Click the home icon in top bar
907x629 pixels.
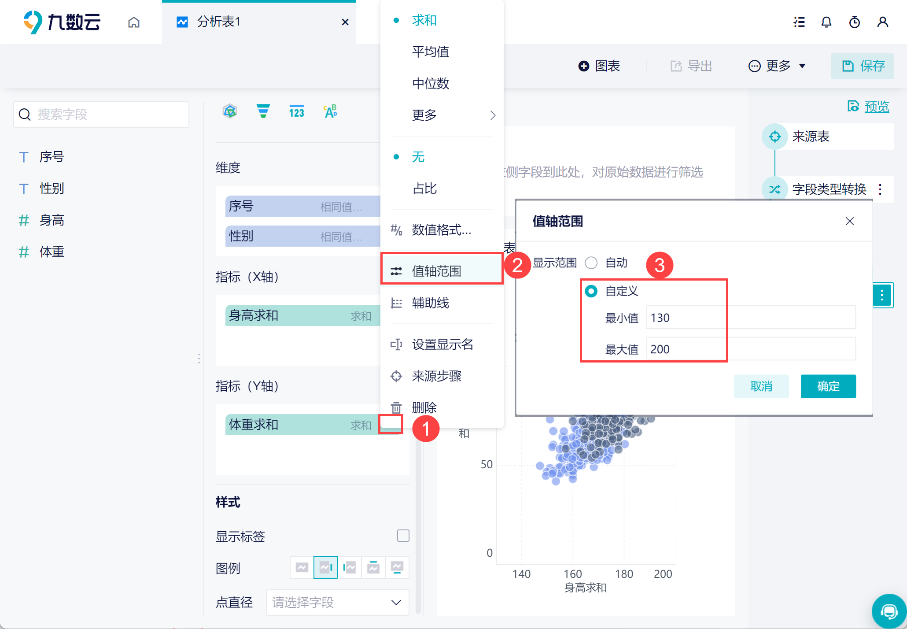pos(134,22)
